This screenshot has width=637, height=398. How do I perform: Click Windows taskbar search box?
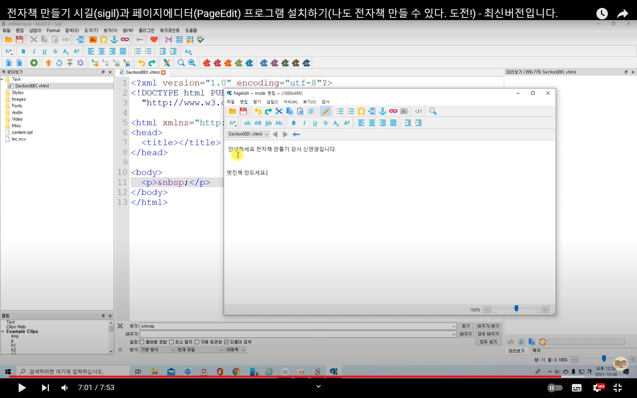tap(73, 371)
